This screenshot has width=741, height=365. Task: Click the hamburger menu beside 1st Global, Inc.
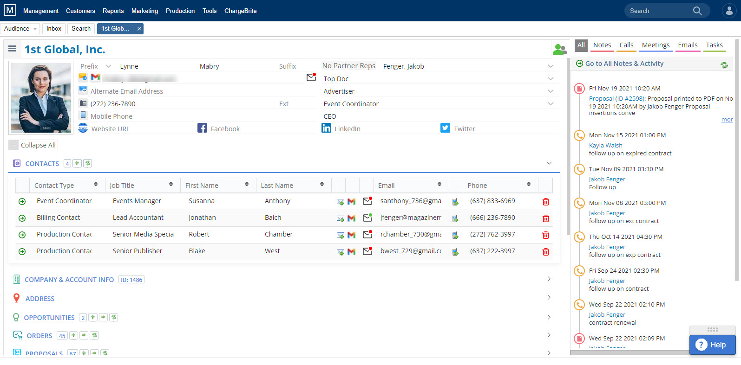pos(12,49)
